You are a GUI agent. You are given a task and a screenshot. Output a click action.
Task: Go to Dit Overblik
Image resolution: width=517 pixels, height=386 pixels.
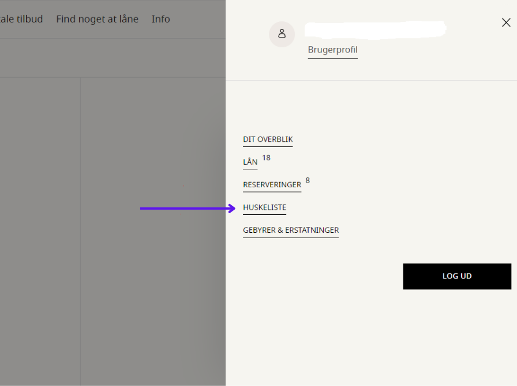[268, 139]
